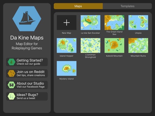Open the Island Hopper map thumbnail
Screen dimensions: 155x116
66,45
